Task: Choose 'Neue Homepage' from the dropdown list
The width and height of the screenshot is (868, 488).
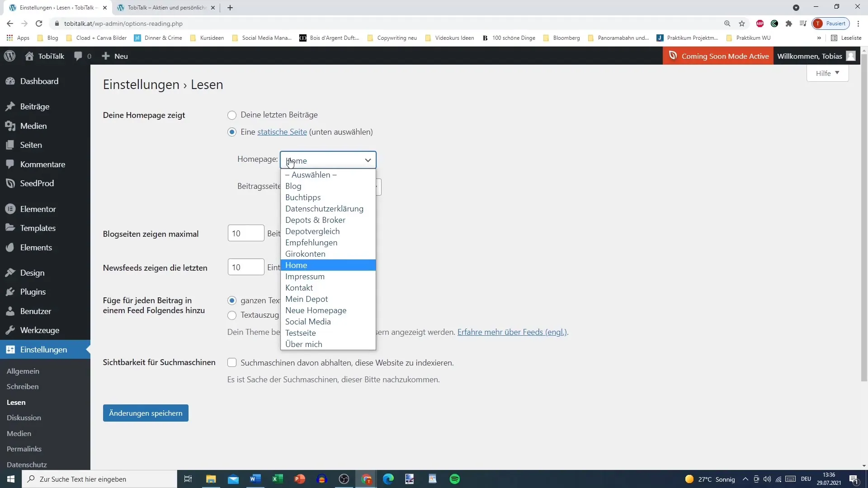Action: [x=316, y=310]
